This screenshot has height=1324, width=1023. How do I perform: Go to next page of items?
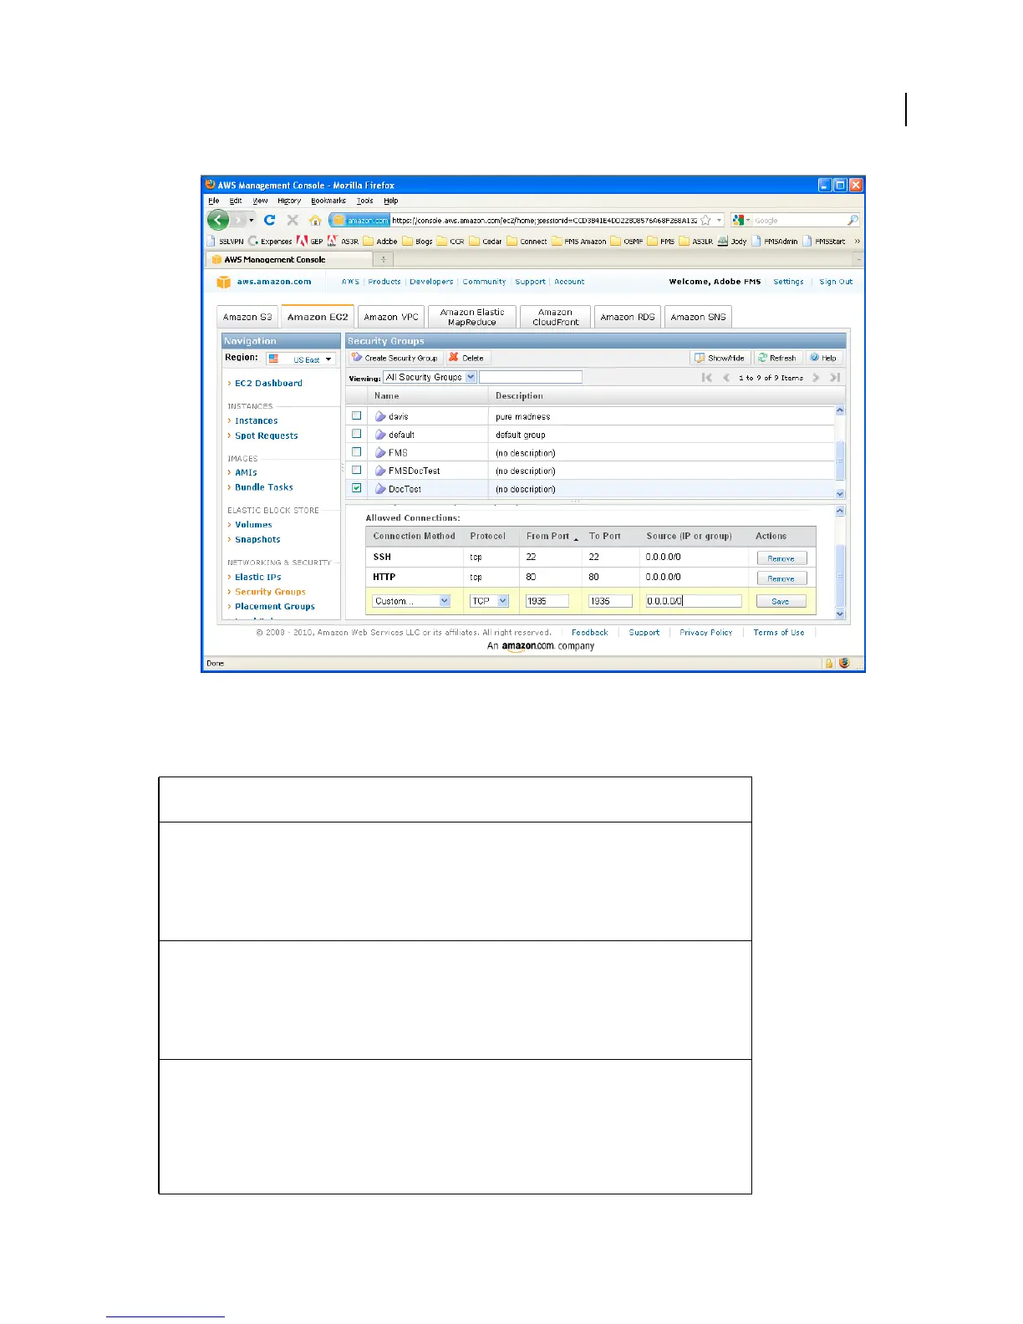tap(816, 378)
